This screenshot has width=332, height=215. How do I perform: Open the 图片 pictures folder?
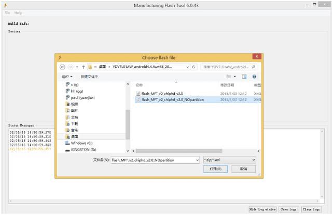tap(72, 110)
